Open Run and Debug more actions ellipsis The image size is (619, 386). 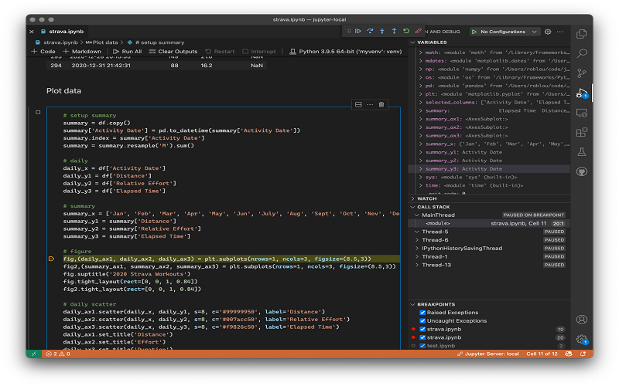coord(559,32)
